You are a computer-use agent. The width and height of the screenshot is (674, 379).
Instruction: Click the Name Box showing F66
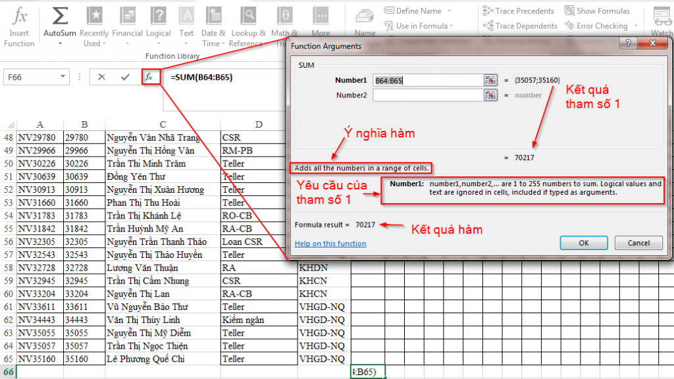[32, 78]
